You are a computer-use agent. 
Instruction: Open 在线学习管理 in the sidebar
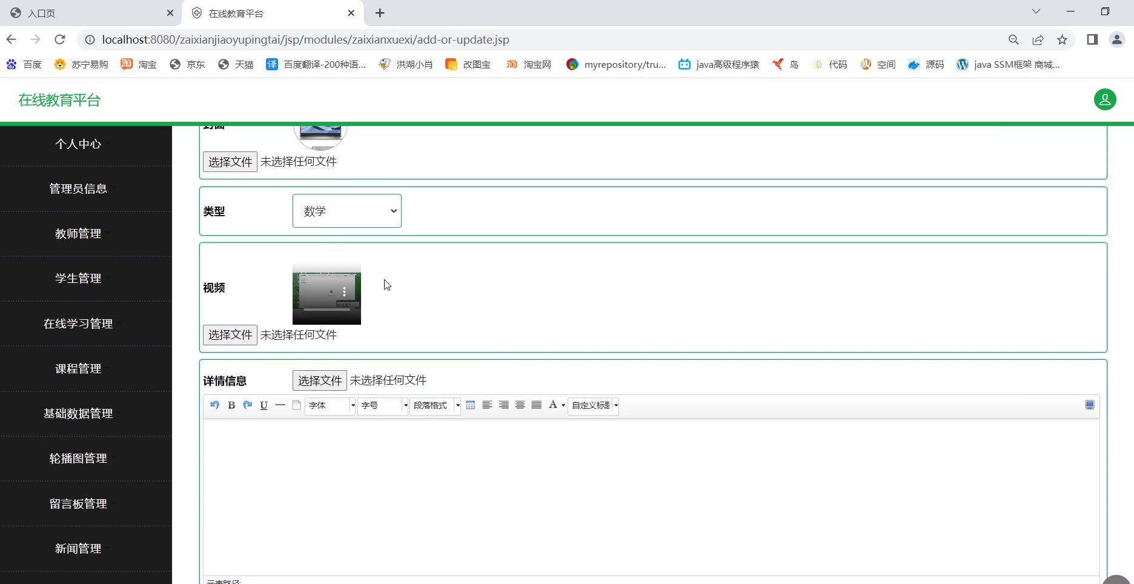(x=78, y=324)
